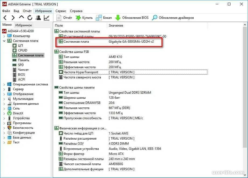This screenshot has height=178, width=248.
Task: Expand the Компьютер tree node
Action: [x=4, y=36]
